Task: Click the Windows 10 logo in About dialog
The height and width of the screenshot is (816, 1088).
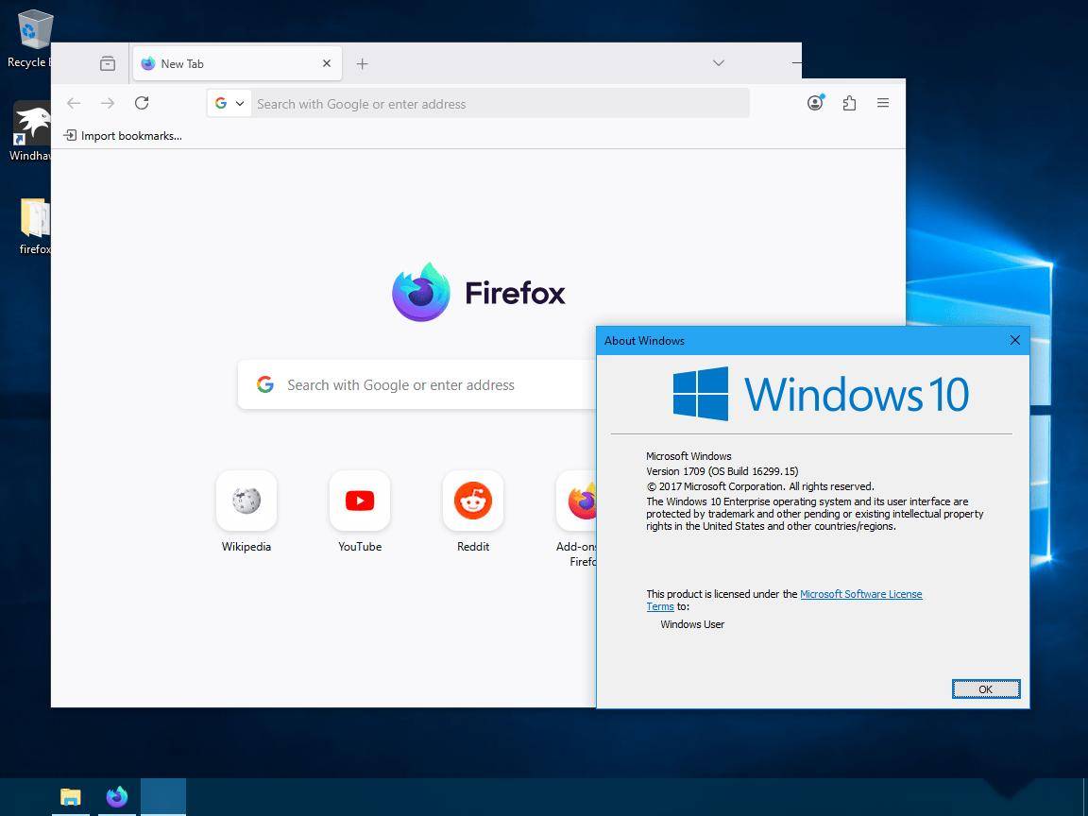Action: tap(821, 394)
